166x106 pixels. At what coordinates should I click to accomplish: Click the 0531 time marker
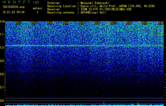pos(18,23)
